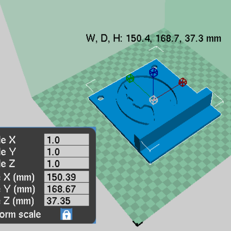Click the black marker at build plate front
231x231 pixels.
[x=137, y=223]
